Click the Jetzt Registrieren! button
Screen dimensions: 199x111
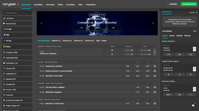189,4
